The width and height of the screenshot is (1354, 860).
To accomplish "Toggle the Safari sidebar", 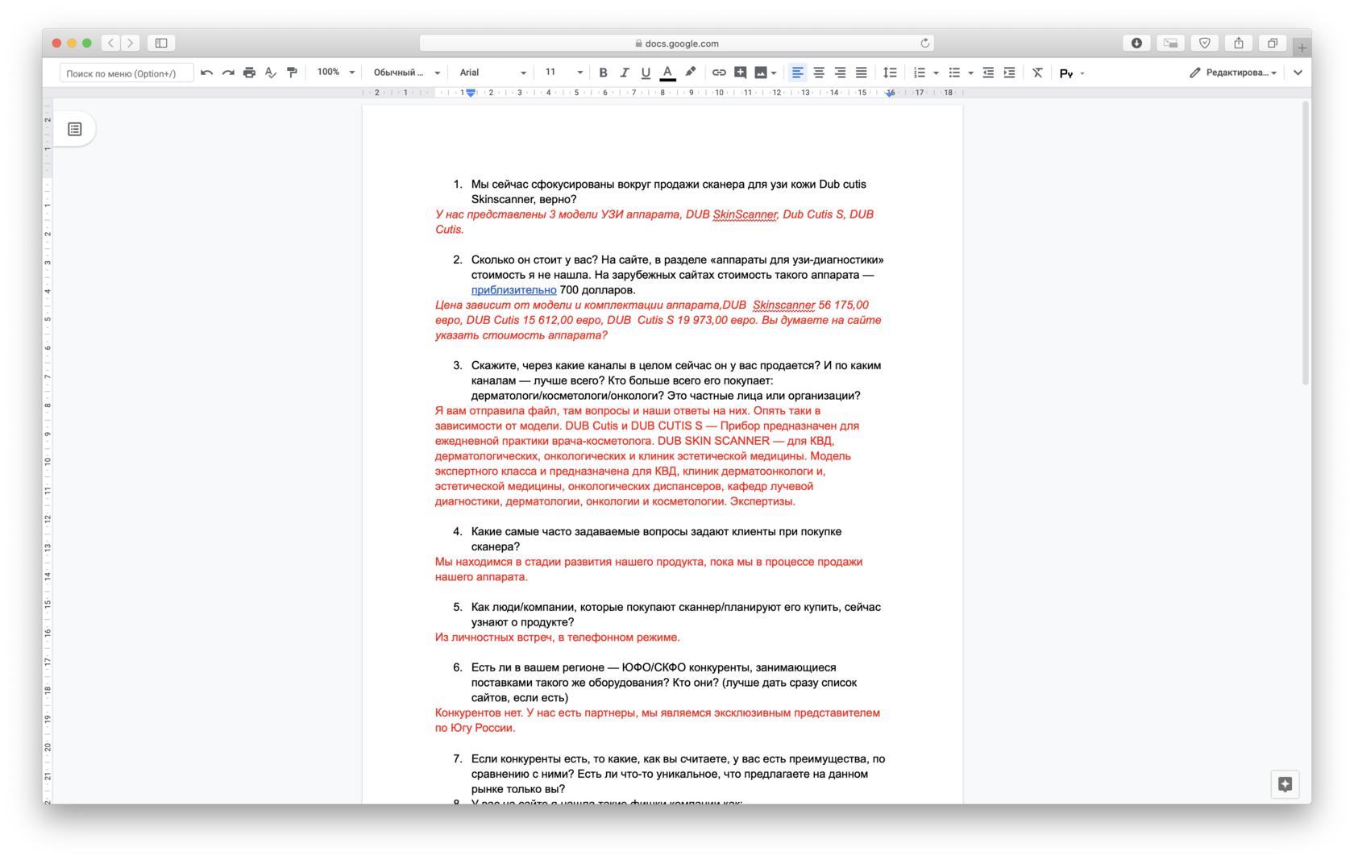I will (161, 43).
